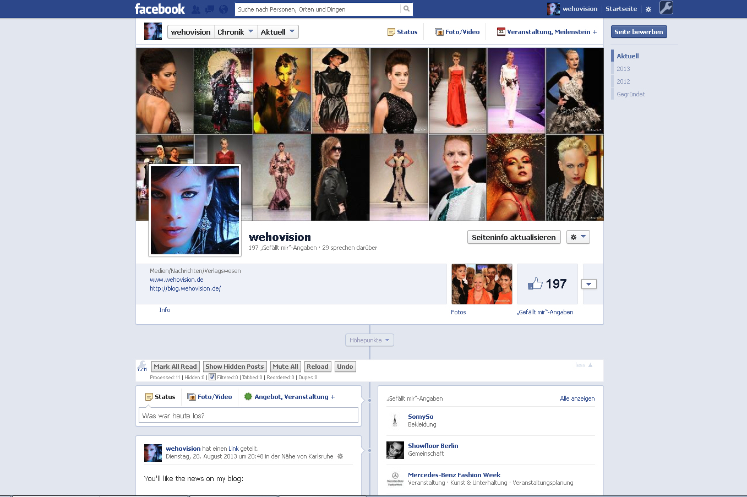
Task: Click the search magnifier icon
Action: [x=406, y=9]
